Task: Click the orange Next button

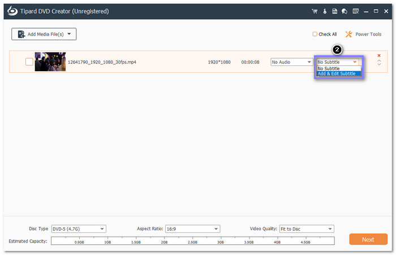Action: [368, 239]
